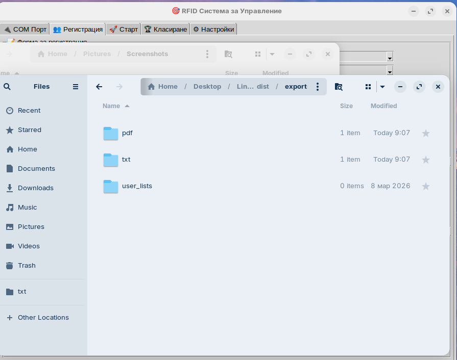Switch to the Класиране tab
457x360 pixels.
pos(165,29)
